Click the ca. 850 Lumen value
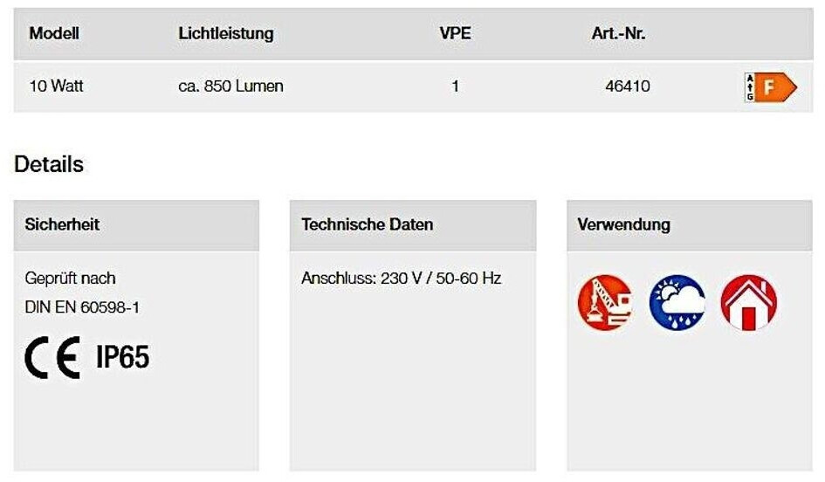 tap(230, 86)
